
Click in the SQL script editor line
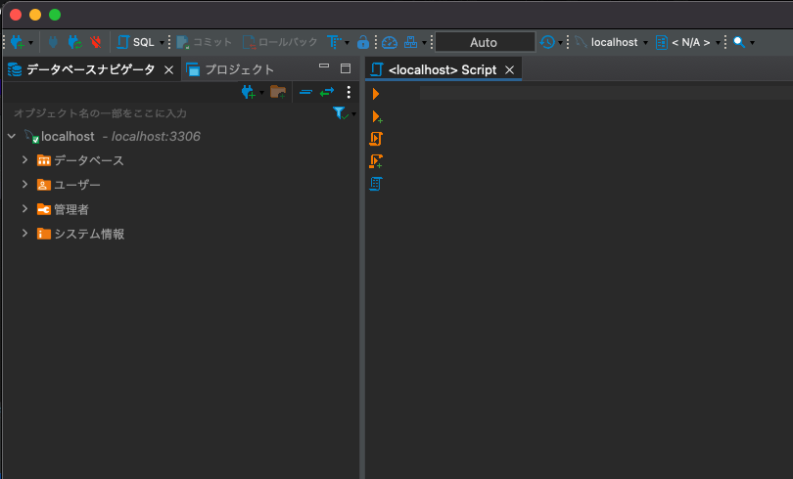click(606, 93)
